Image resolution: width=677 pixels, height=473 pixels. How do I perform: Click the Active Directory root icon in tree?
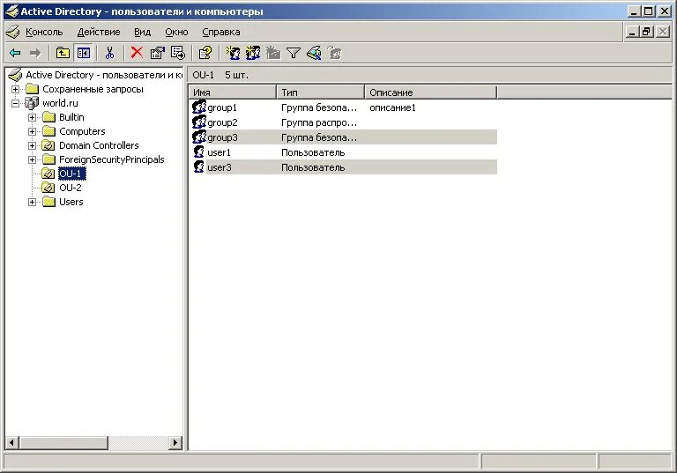click(15, 75)
